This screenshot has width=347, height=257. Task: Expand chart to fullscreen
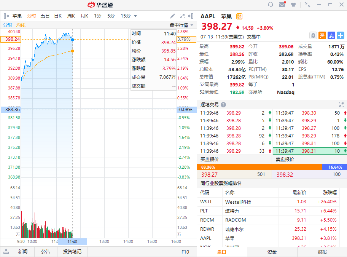[182, 16]
